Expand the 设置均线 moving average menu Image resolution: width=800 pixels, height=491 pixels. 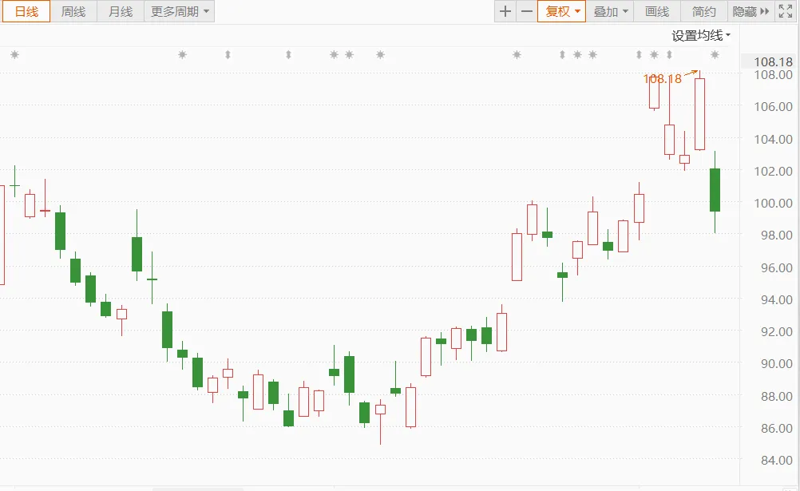[x=701, y=35]
